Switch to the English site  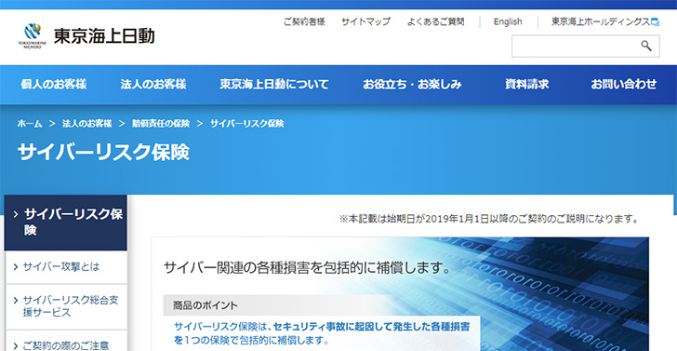(508, 21)
